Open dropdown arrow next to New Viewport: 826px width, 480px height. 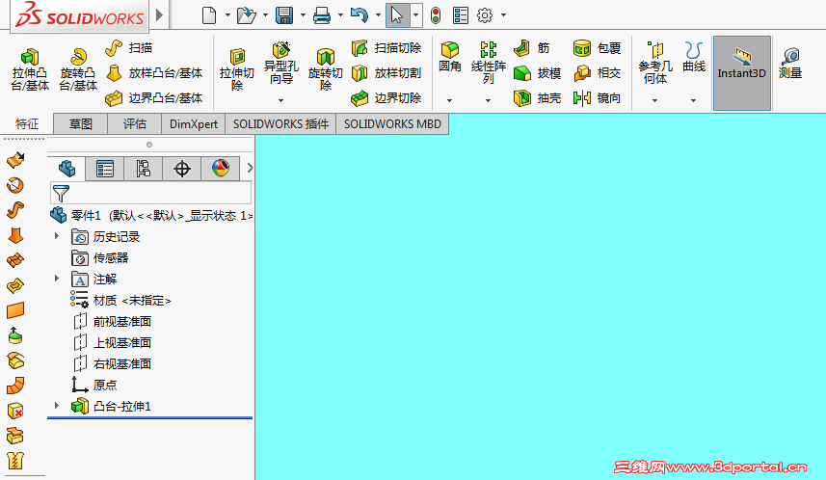227,15
